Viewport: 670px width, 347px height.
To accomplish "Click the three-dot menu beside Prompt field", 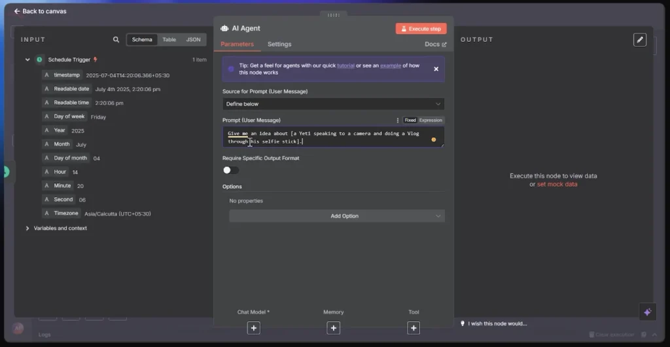I will [x=397, y=120].
